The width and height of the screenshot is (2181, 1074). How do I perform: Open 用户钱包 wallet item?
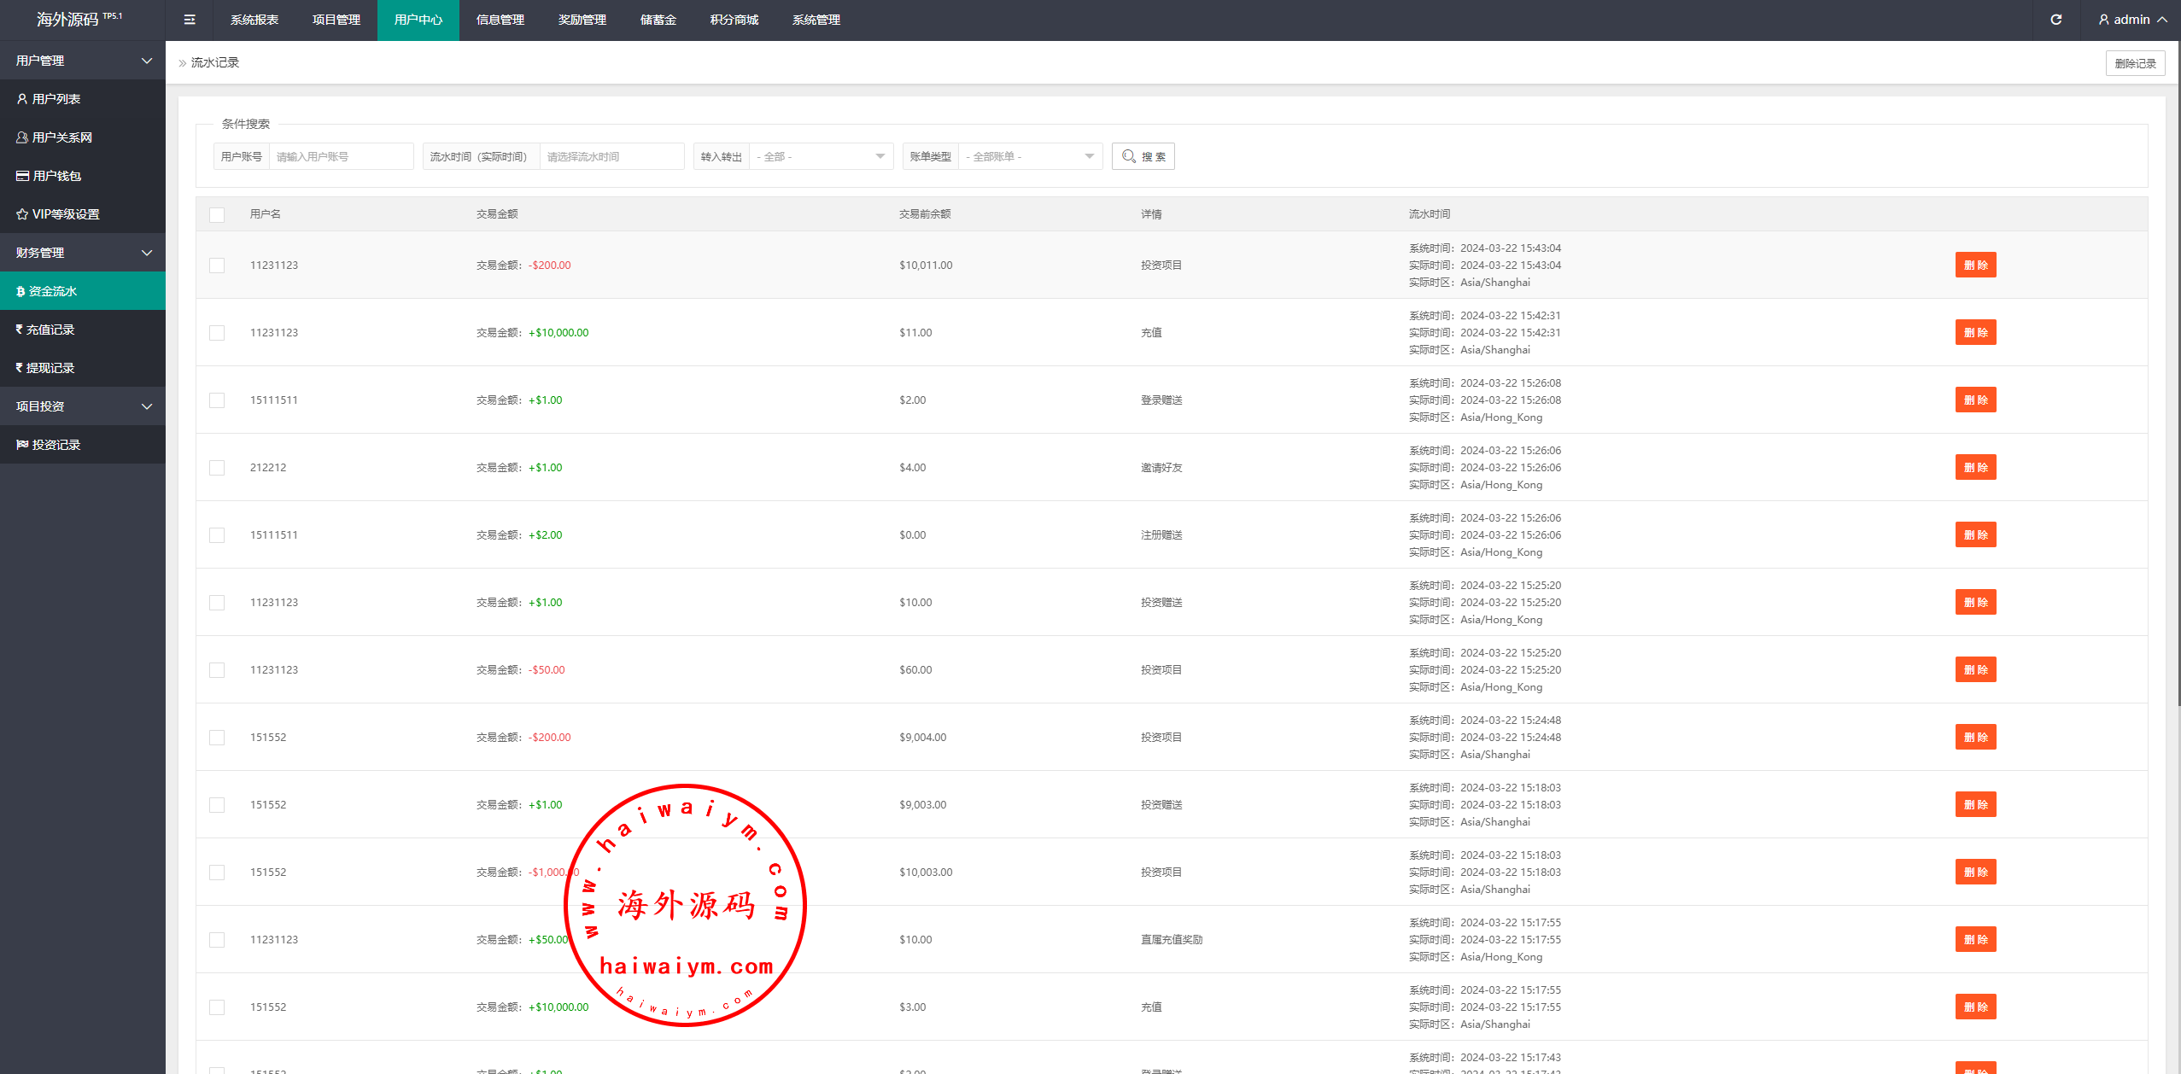(49, 176)
